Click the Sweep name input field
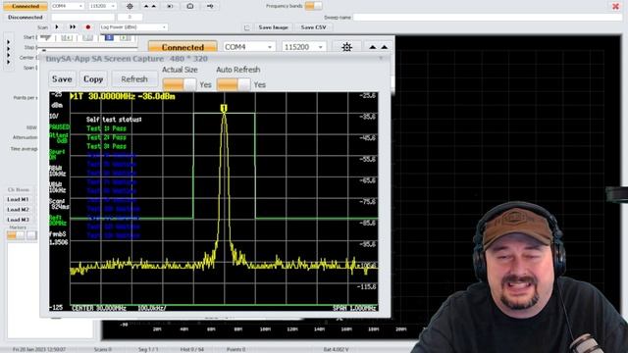This screenshot has height=353, width=628. tap(488, 18)
